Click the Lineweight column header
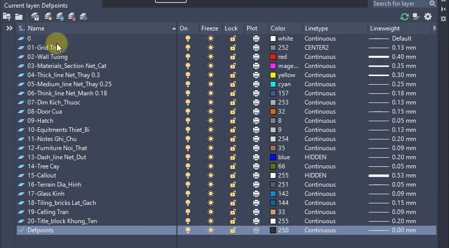 pyautogui.click(x=385, y=28)
